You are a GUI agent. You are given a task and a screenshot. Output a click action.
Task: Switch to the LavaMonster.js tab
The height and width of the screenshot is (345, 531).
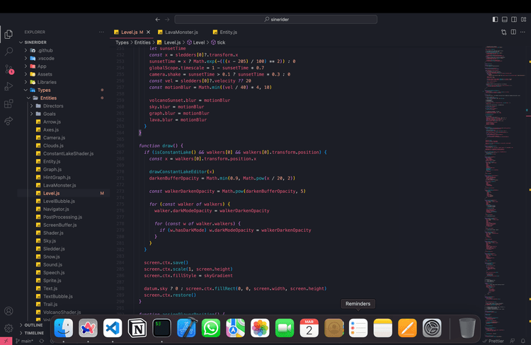pos(181,32)
